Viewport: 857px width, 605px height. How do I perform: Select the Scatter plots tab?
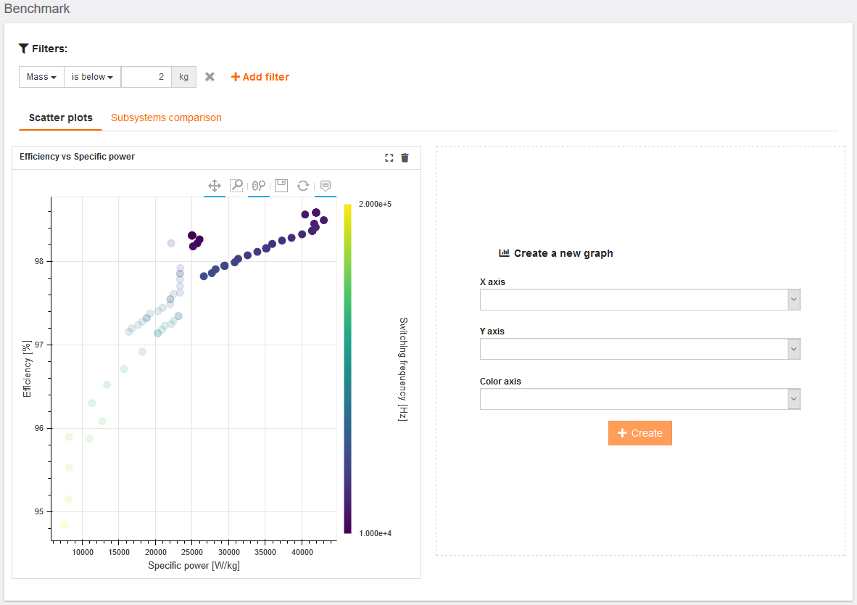(x=60, y=118)
